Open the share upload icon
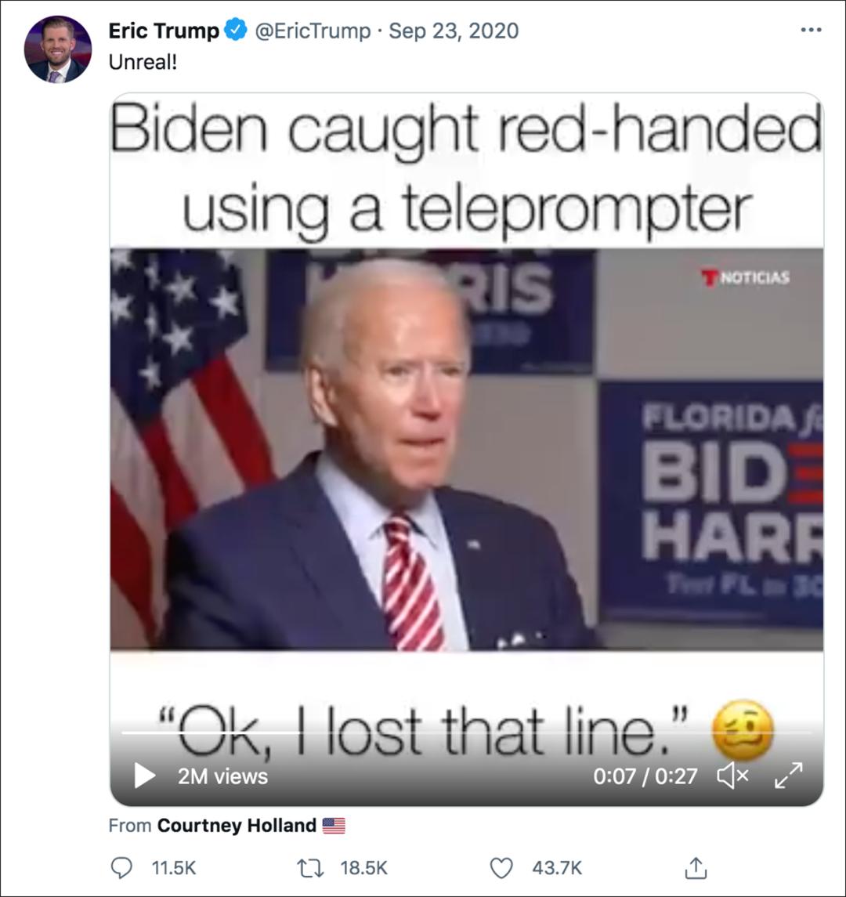The image size is (846, 897). pyautogui.click(x=696, y=868)
